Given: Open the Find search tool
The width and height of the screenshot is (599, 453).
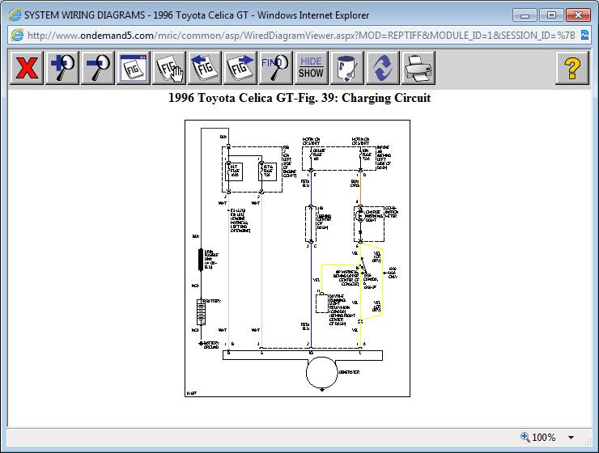Looking at the screenshot, I should coord(276,68).
